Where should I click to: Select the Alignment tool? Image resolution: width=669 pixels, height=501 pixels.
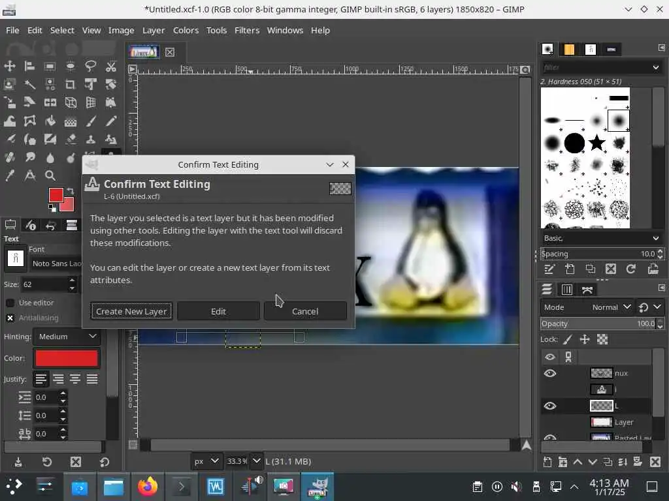[29, 66]
